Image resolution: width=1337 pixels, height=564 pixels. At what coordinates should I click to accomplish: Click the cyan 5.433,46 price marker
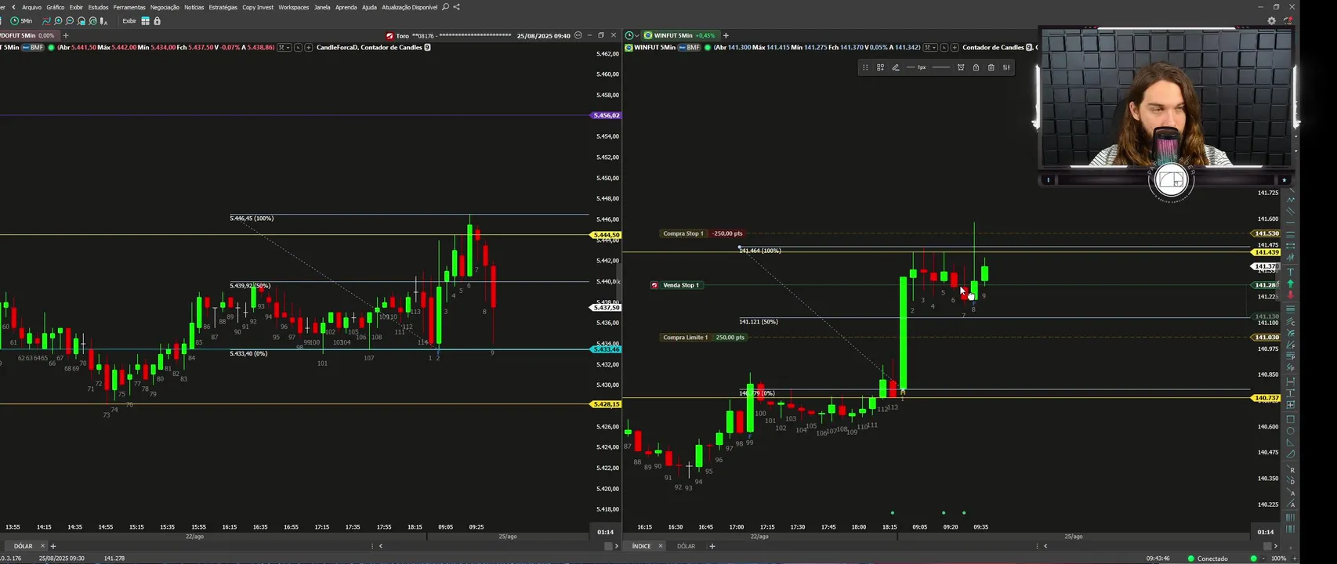(x=607, y=349)
